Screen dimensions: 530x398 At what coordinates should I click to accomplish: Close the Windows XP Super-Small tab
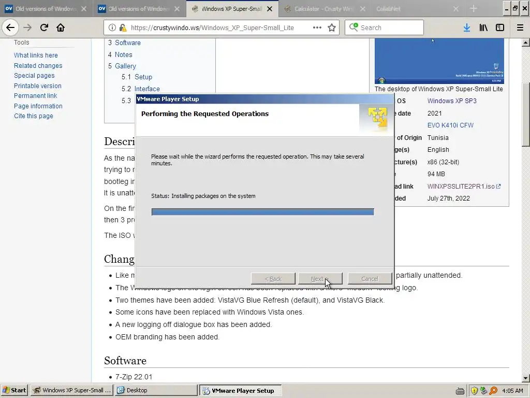[269, 9]
